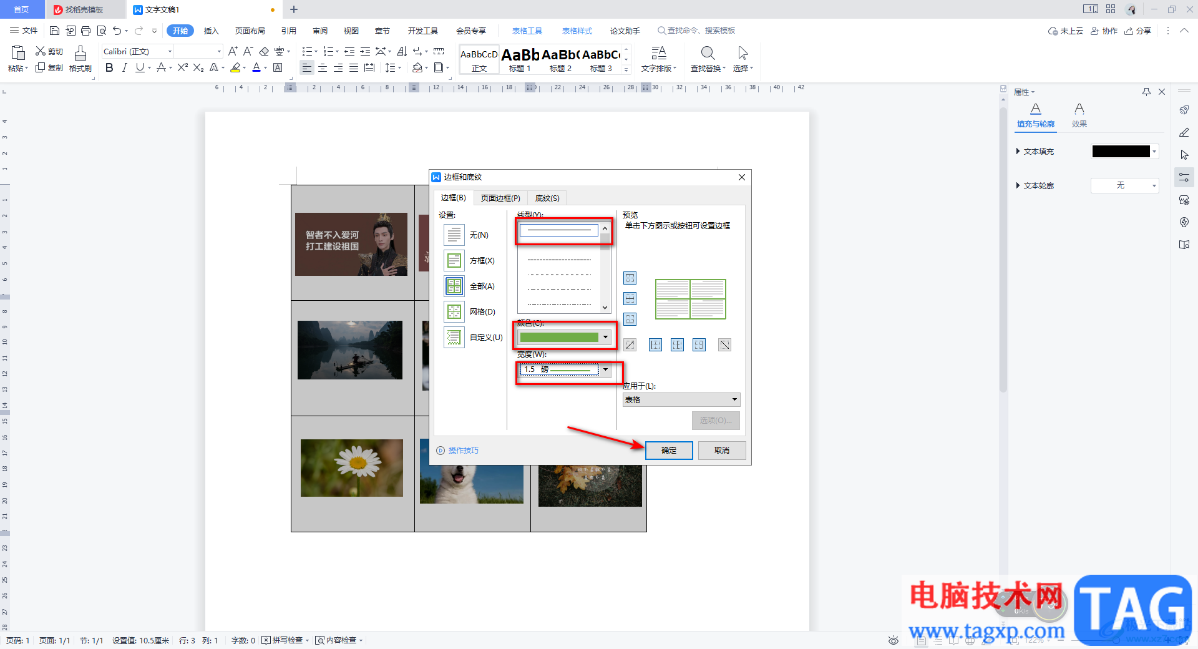
Task: Open the File menu
Action: 24,31
